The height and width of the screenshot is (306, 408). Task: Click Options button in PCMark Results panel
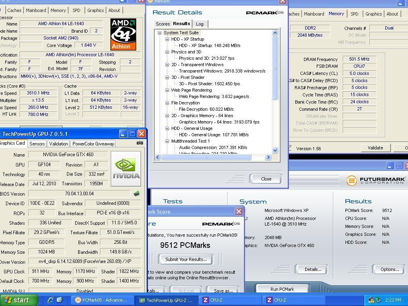coord(390,269)
